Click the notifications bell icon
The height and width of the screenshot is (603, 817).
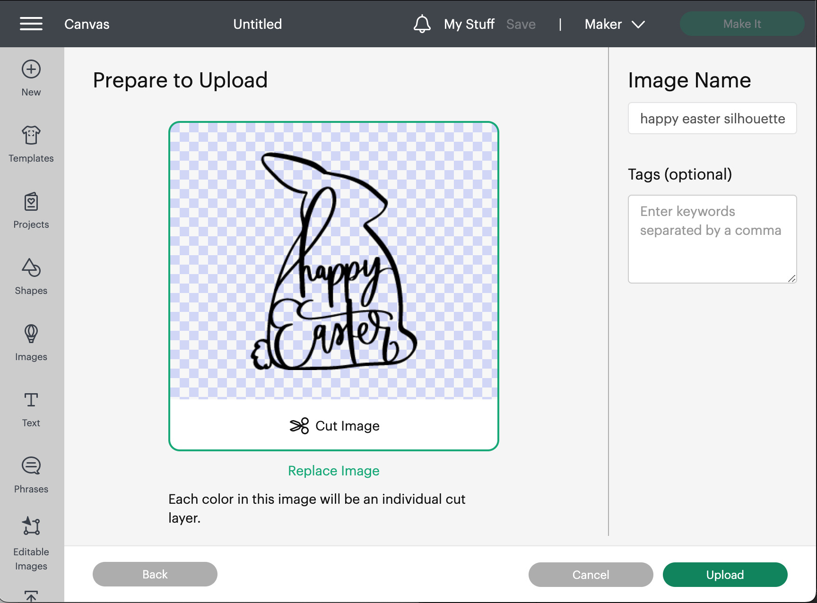pos(422,24)
